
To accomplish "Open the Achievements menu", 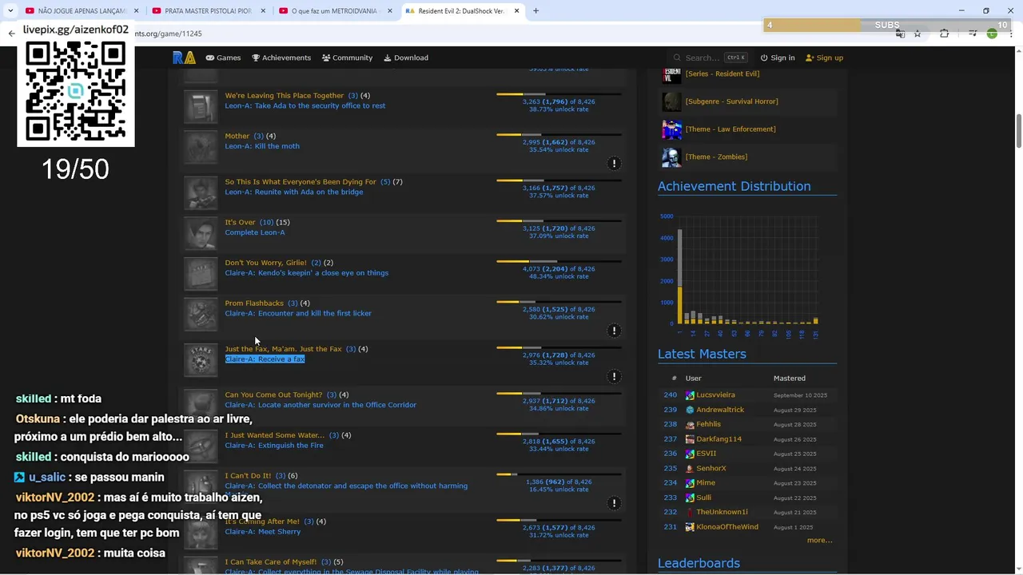I will click(281, 57).
